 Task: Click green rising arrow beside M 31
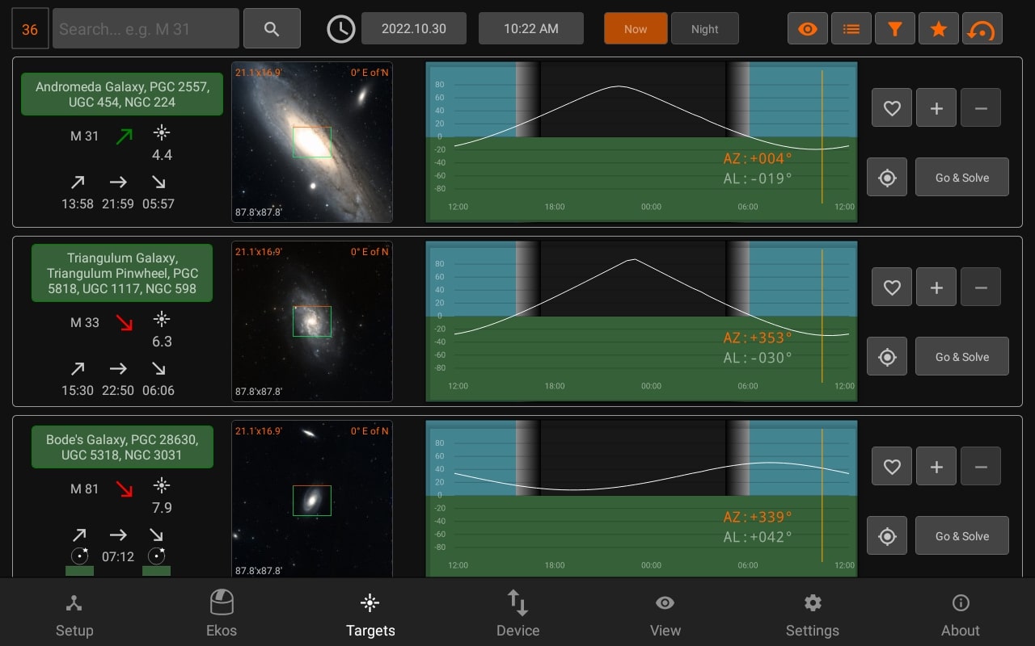click(123, 136)
